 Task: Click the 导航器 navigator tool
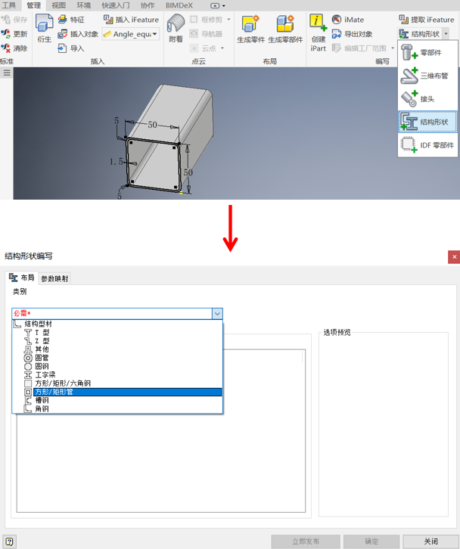[206, 34]
